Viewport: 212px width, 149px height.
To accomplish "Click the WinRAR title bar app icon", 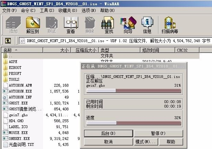I will click(3, 4).
